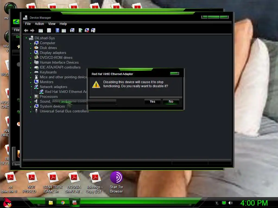
Task: Click the Processors category icon
Action: click(x=36, y=96)
